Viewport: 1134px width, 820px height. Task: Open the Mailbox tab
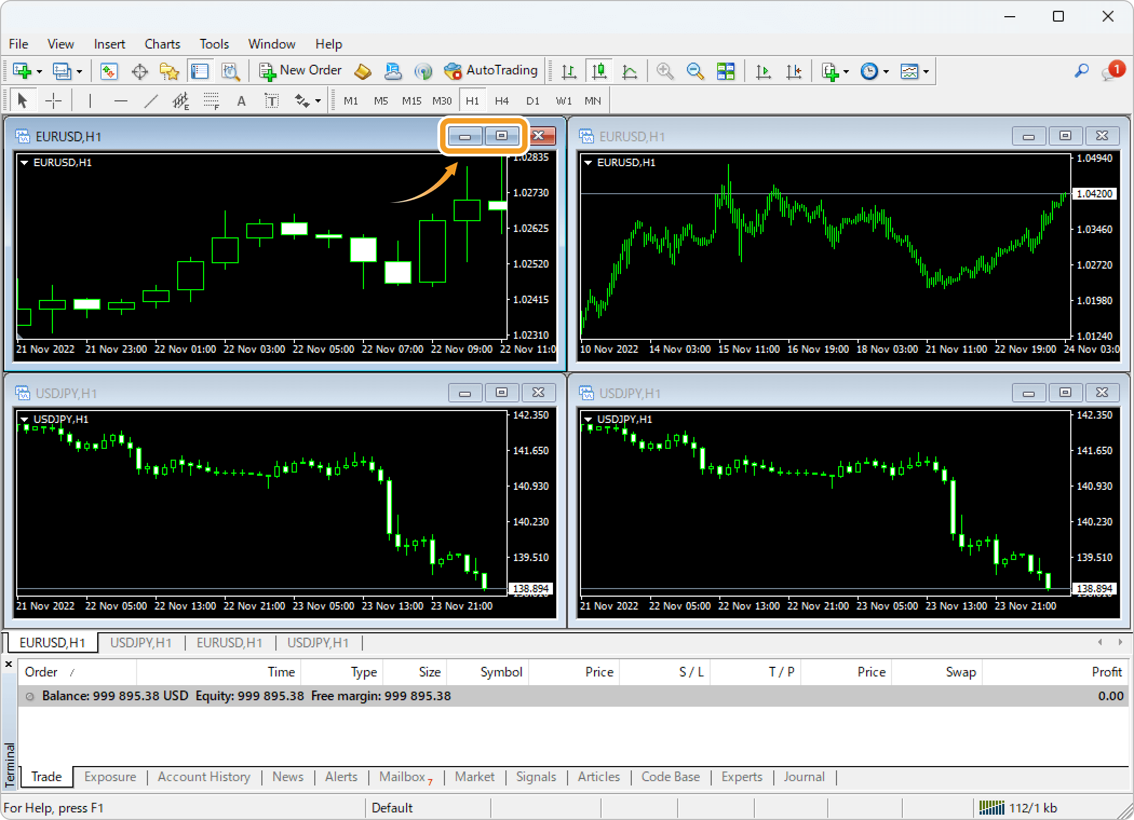(x=406, y=777)
